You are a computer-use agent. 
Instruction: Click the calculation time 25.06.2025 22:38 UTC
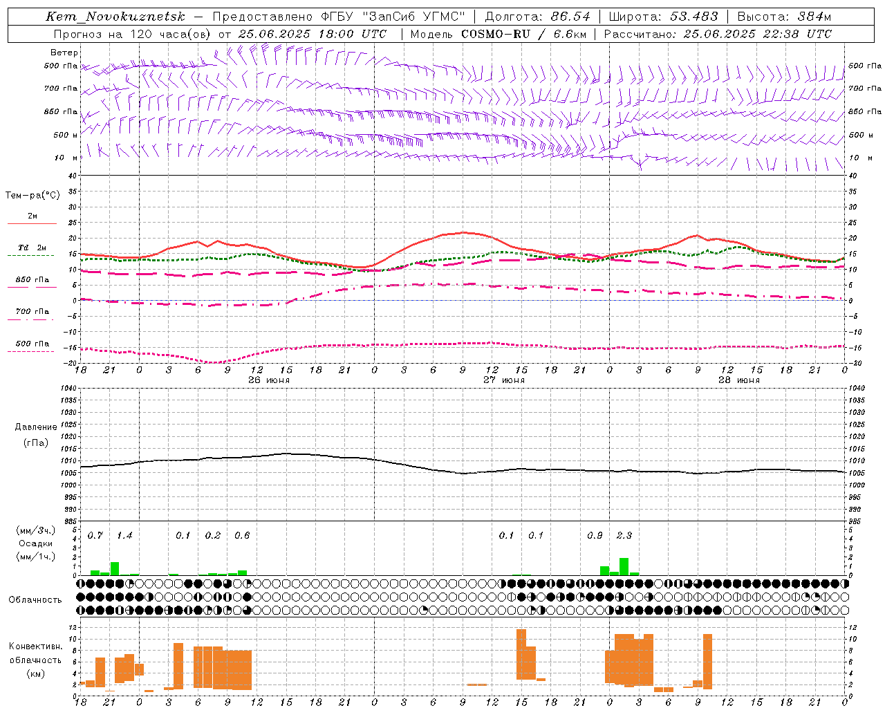pyautogui.click(x=758, y=34)
